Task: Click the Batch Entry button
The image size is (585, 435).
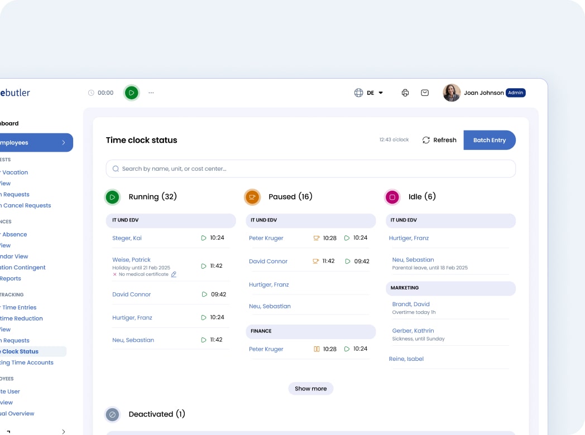Action: 489,141
